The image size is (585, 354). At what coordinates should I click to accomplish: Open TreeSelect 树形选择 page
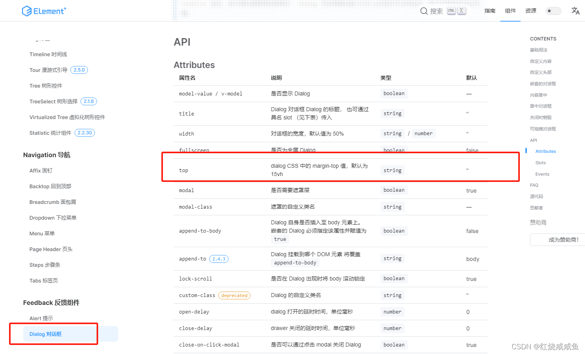[53, 101]
